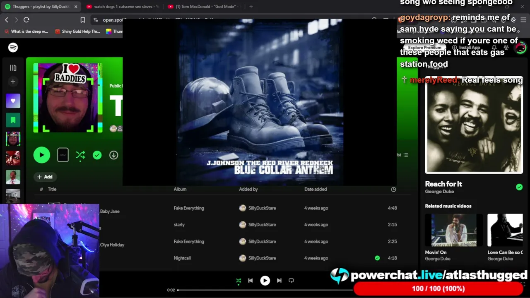Toggle the green saved checkmark in the Nightcall row
The height and width of the screenshot is (298, 530).
pyautogui.click(x=377, y=258)
